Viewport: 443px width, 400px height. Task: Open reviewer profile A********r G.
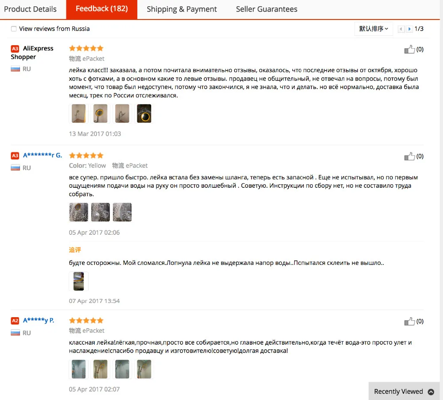pyautogui.click(x=43, y=155)
